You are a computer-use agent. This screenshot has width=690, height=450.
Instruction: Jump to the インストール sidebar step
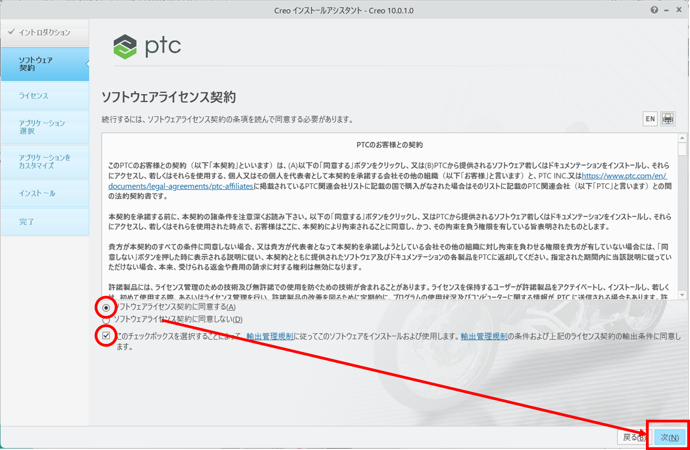(x=45, y=193)
